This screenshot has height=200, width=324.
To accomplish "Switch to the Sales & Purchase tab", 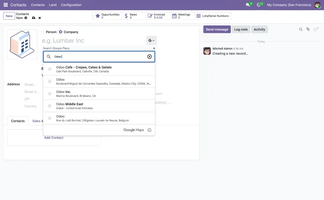I will (38, 121).
